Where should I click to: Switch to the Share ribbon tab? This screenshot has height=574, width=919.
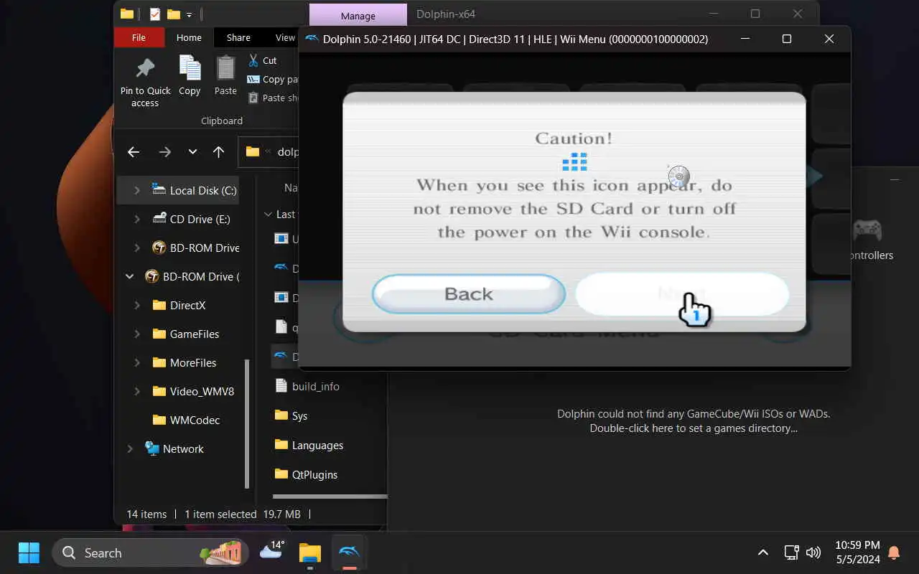pos(238,37)
